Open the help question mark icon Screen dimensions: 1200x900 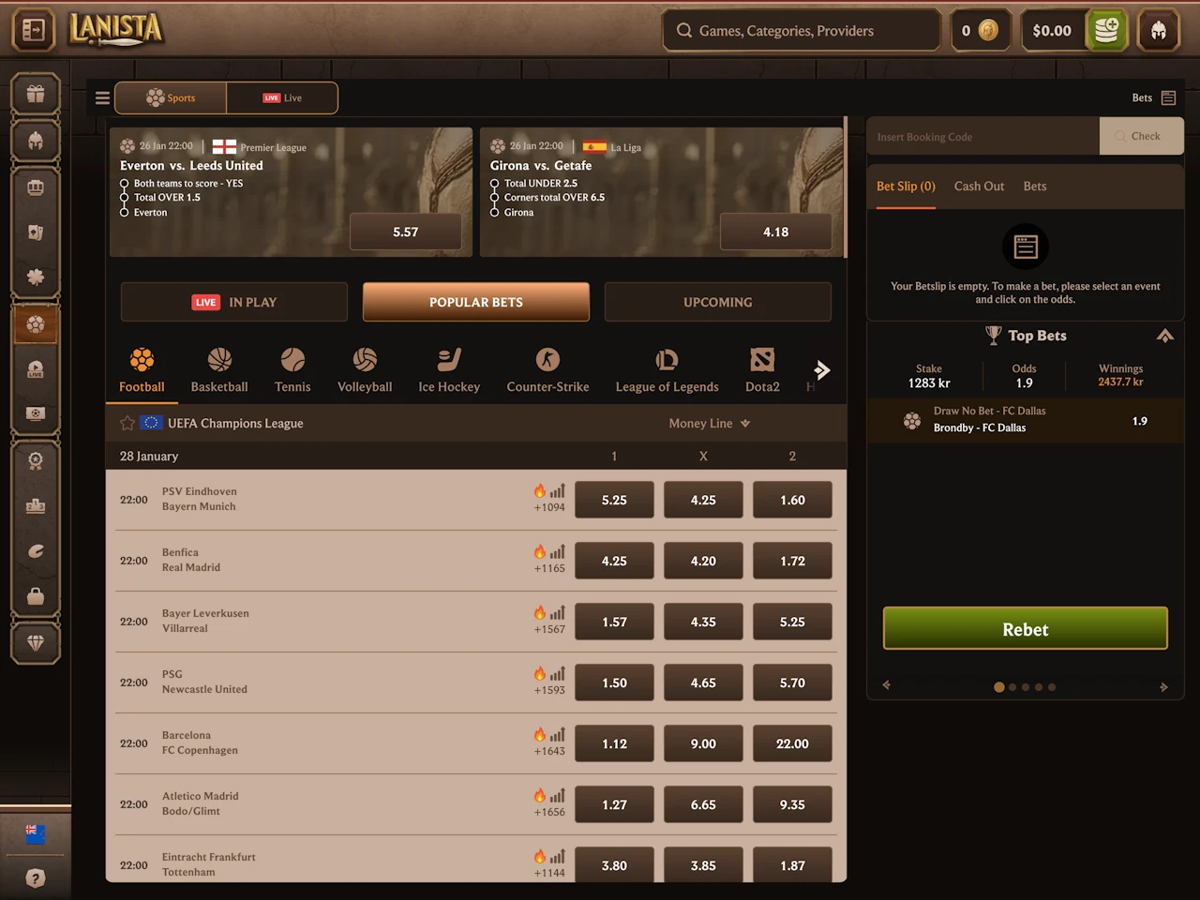pos(36,878)
